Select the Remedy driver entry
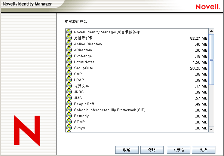The image size is (224, 156). [137, 116]
